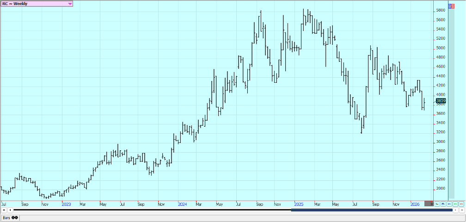Click the blue dash scale icon
This screenshot has width=466, height=222.
click(449, 203)
